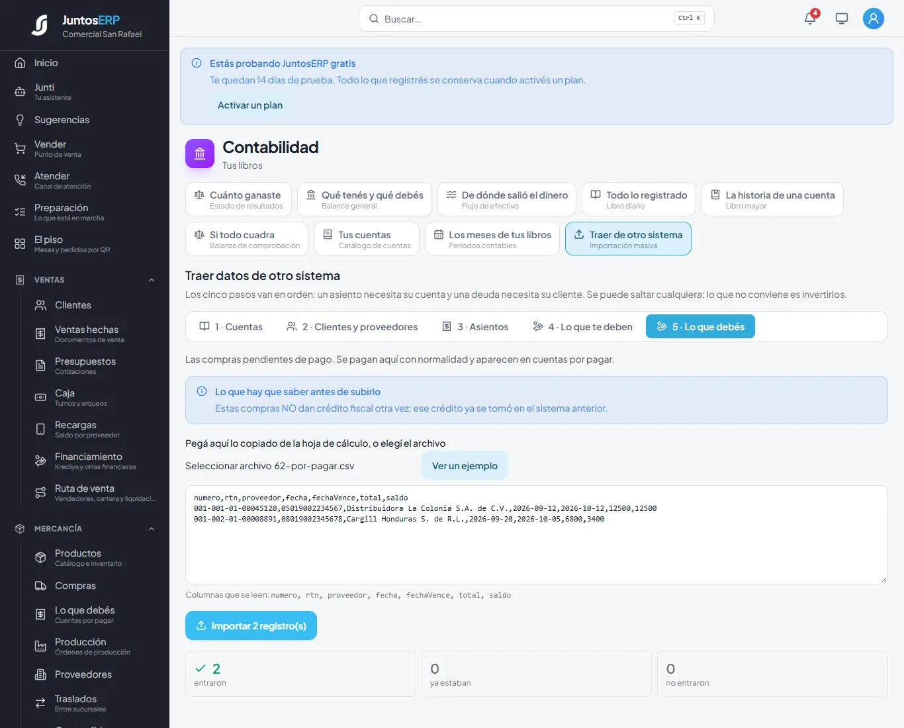The image size is (904, 728).
Task: Click the Productos box icon
Action: 40,557
